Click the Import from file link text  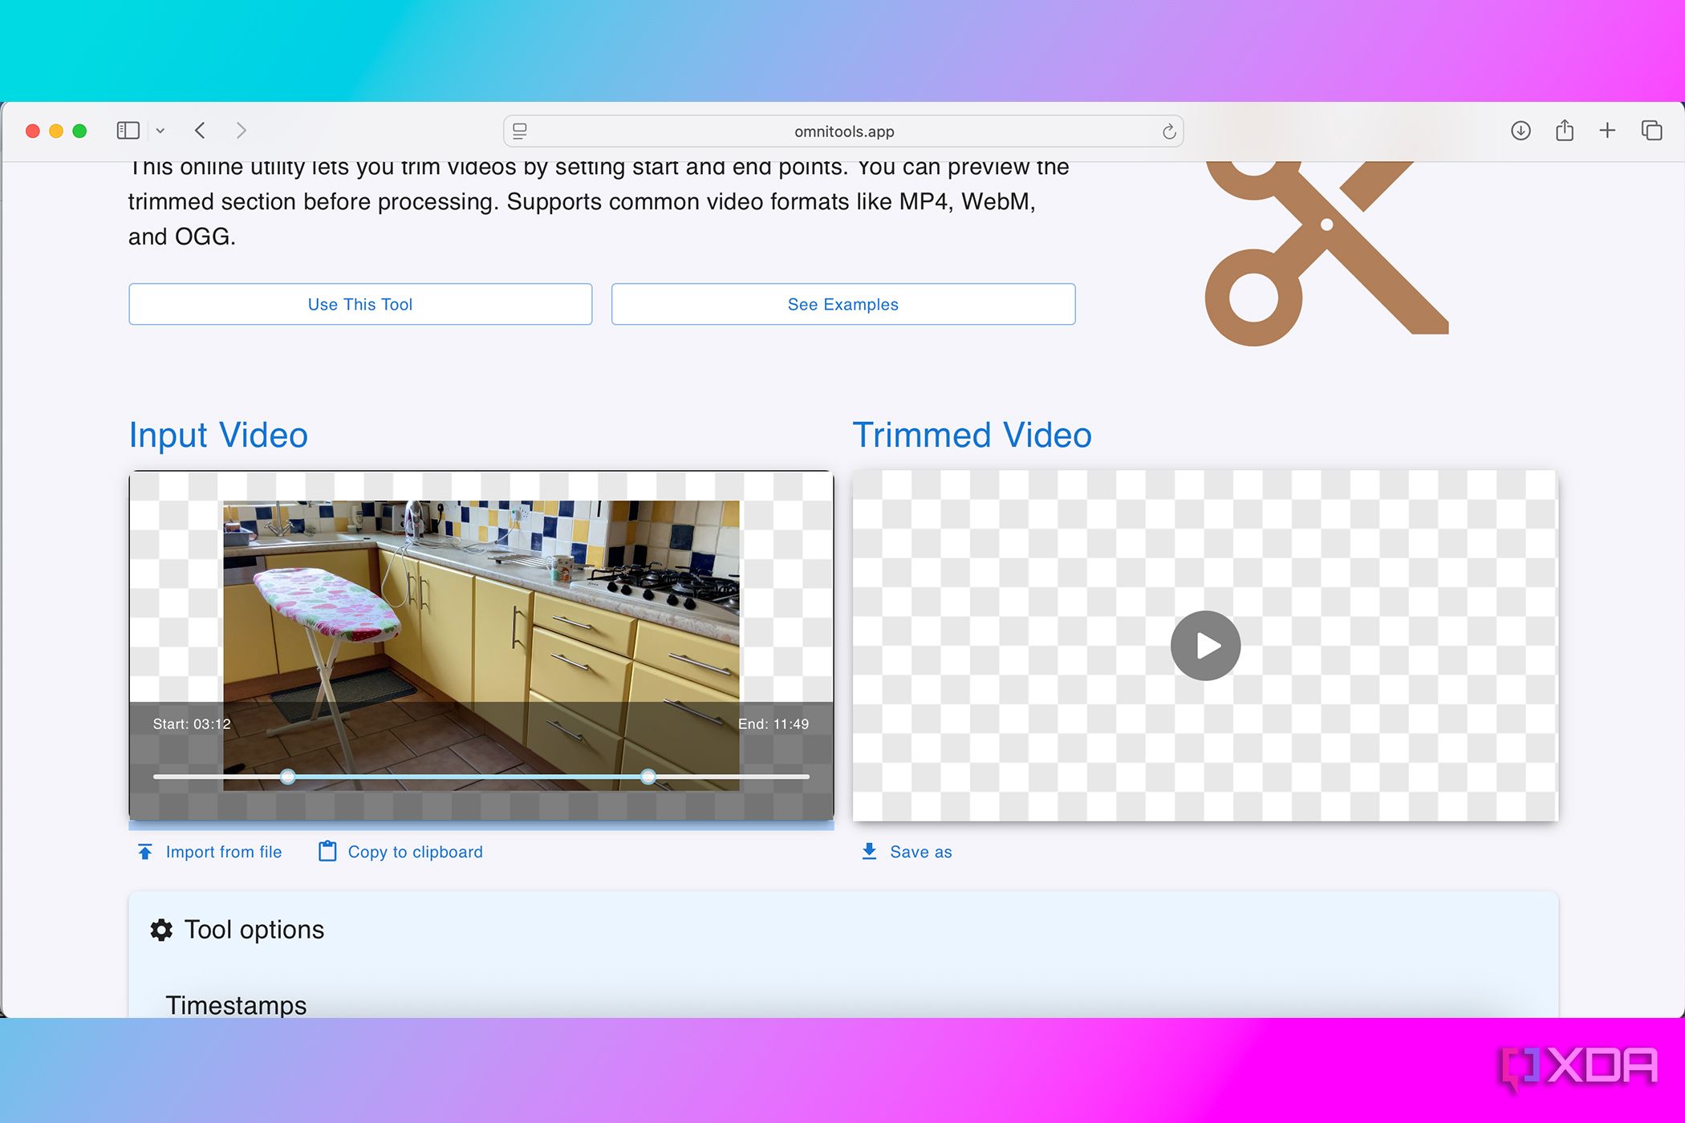[224, 852]
